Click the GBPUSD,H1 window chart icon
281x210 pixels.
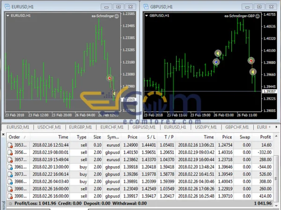pos(146,7)
